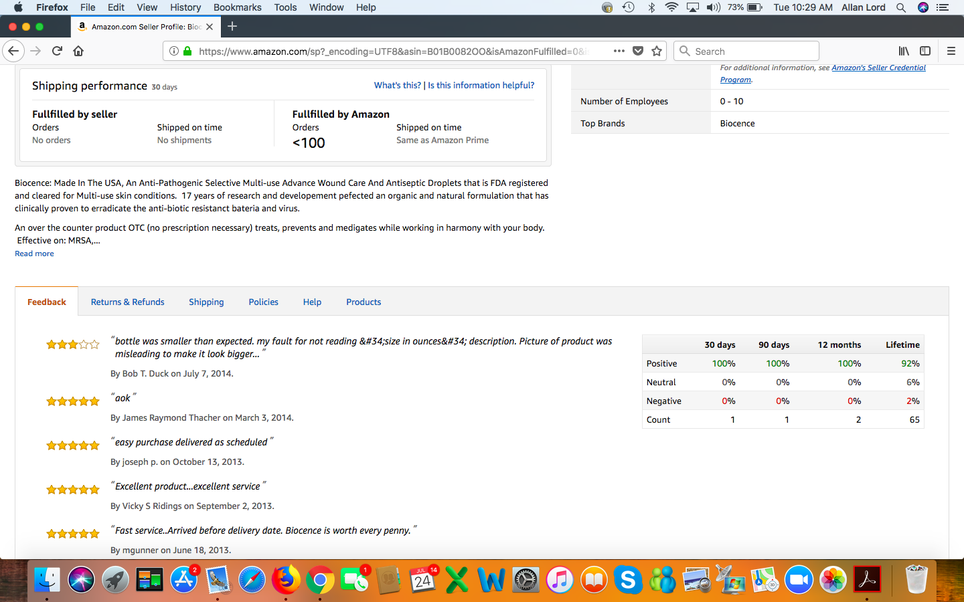964x602 pixels.
Task: Launch Adobe Acrobat from dock
Action: (x=868, y=580)
